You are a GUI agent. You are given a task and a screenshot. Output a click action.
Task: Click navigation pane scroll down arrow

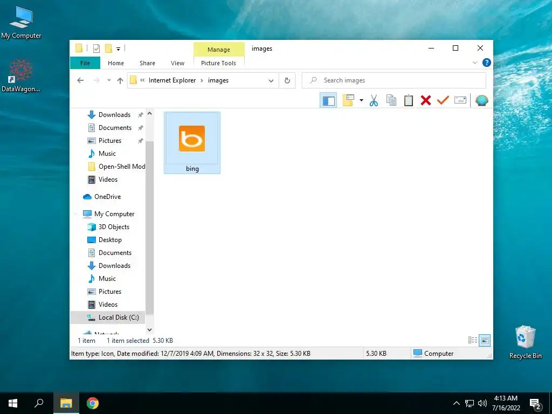[150, 330]
